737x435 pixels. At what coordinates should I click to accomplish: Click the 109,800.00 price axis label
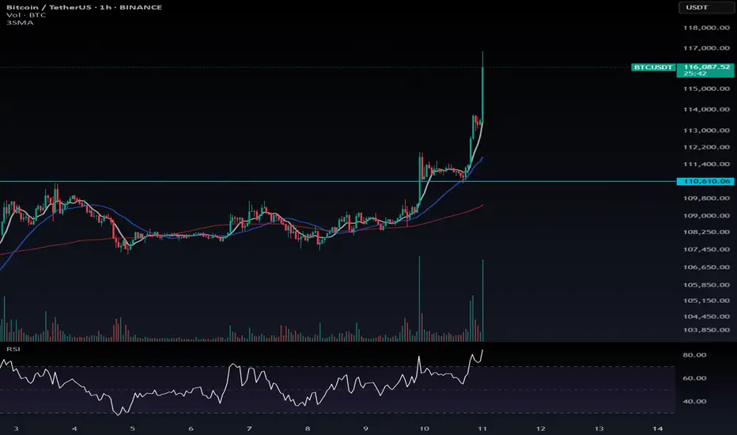706,198
